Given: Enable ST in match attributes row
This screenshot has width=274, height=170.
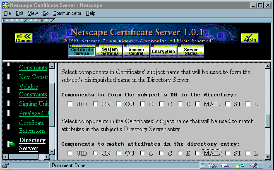Looking at the screenshot, I should pos(228,153).
